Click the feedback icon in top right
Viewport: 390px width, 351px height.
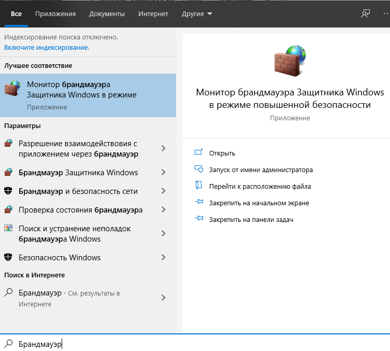[366, 14]
